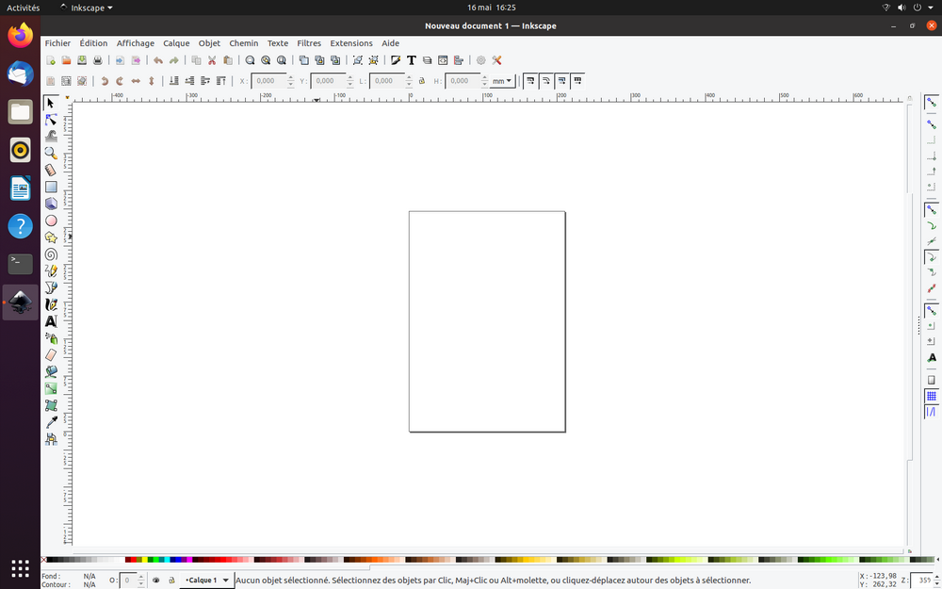
Task: Select the Selector arrow tool
Action: coord(51,103)
